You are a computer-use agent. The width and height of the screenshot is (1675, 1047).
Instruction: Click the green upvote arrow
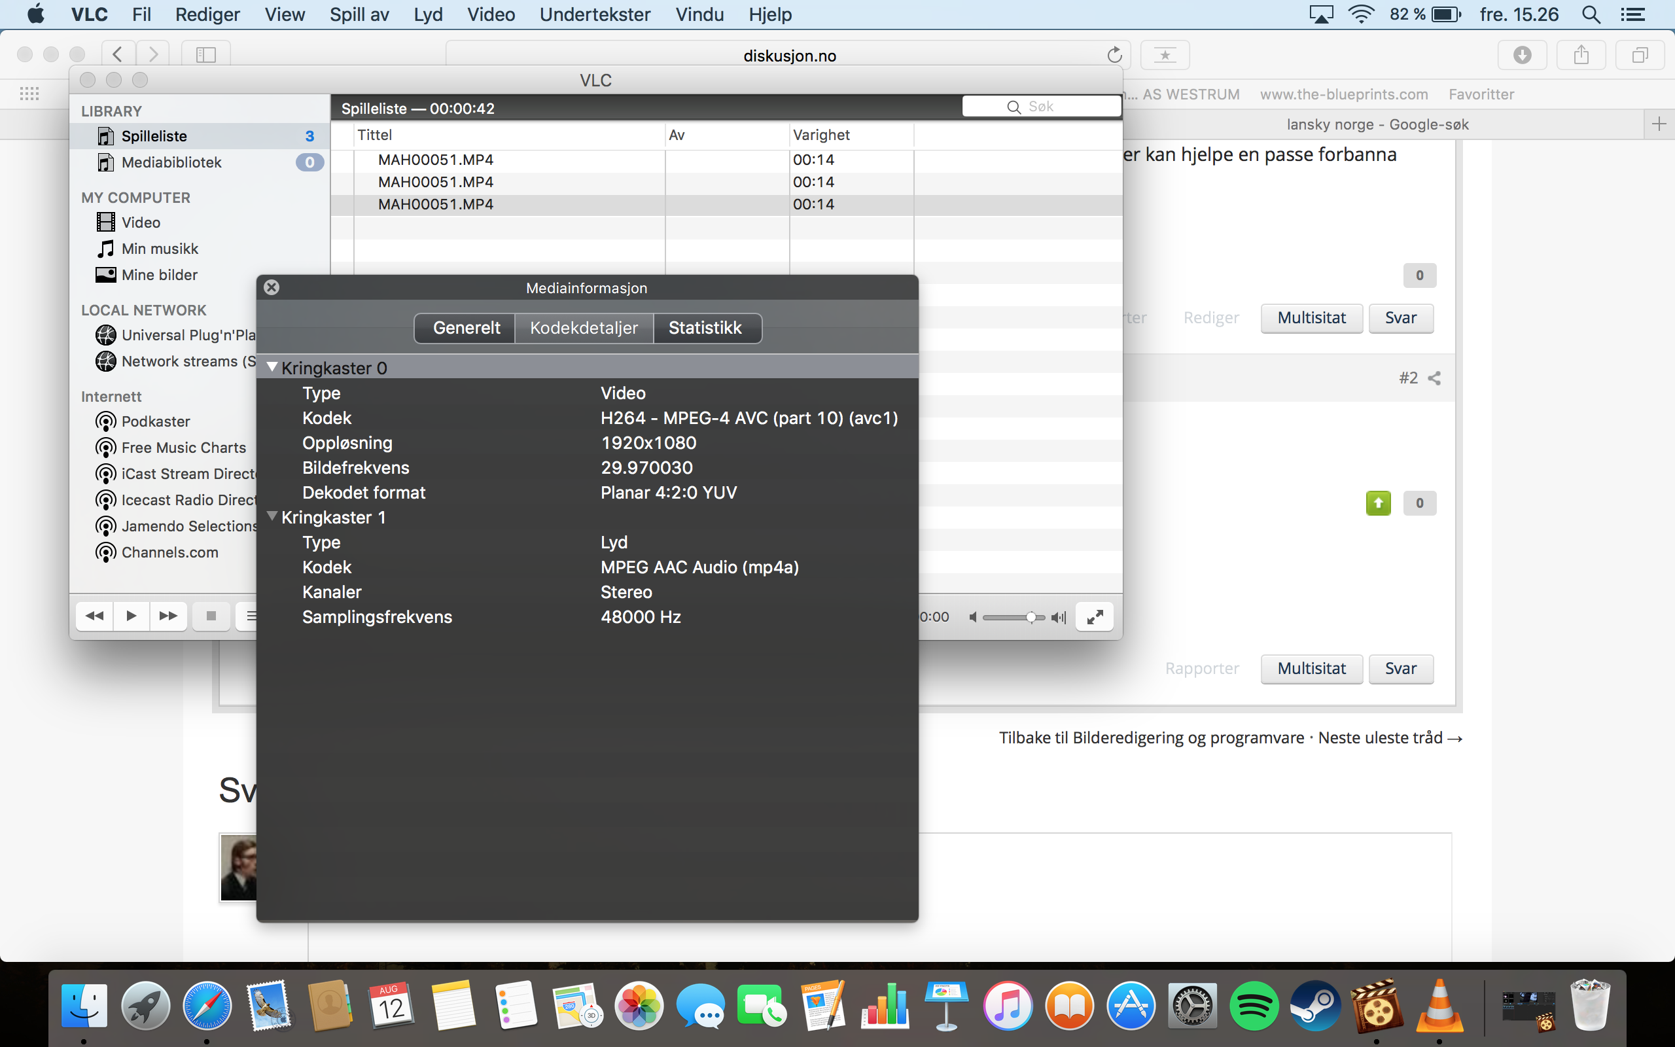[x=1378, y=503]
